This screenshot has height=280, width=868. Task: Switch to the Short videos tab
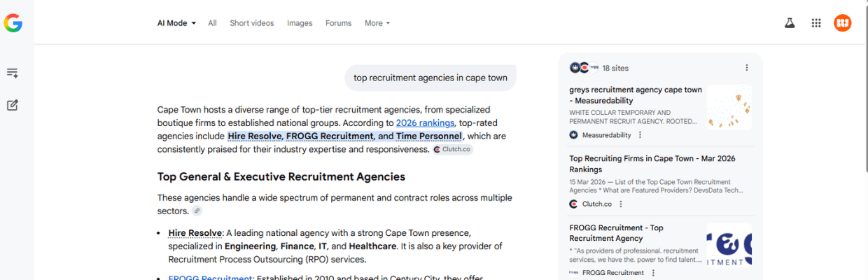pos(252,23)
